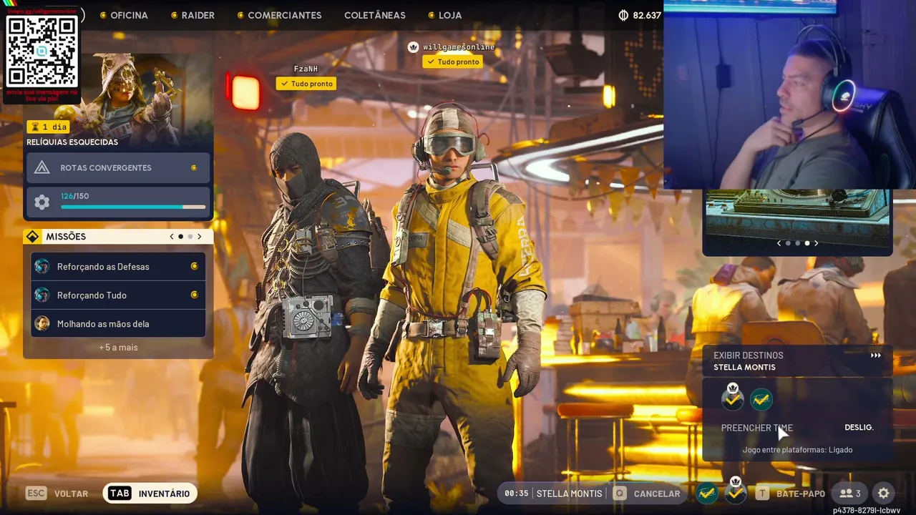
Task: Click the QR code overlay
Action: [x=42, y=50]
